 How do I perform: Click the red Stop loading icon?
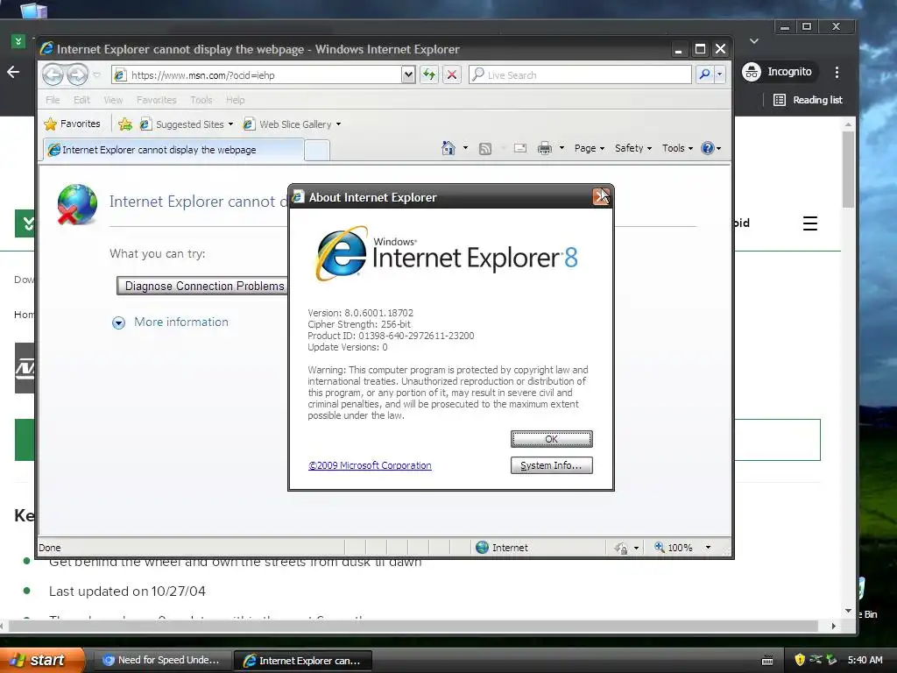click(452, 74)
